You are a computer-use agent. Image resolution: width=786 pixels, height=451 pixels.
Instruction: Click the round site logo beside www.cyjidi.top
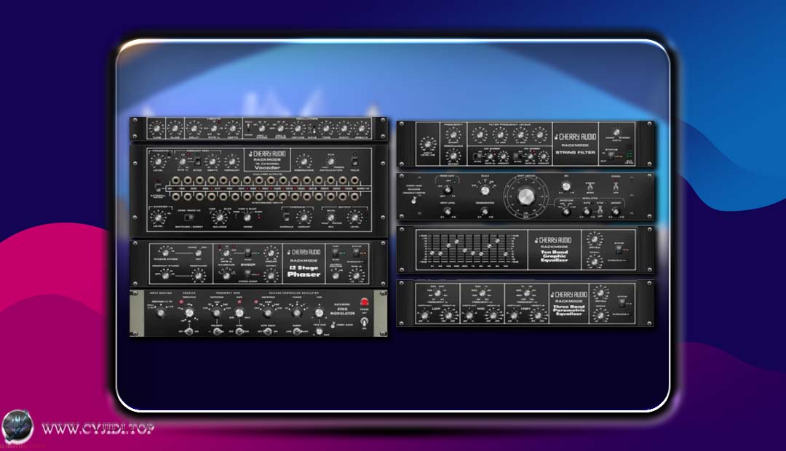[x=17, y=427]
